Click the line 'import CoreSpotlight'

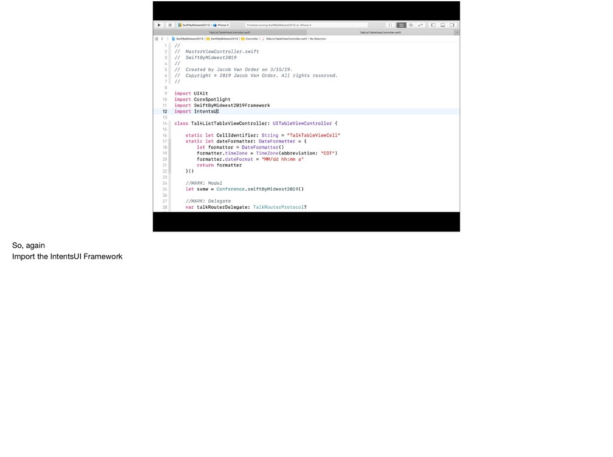coord(202,99)
